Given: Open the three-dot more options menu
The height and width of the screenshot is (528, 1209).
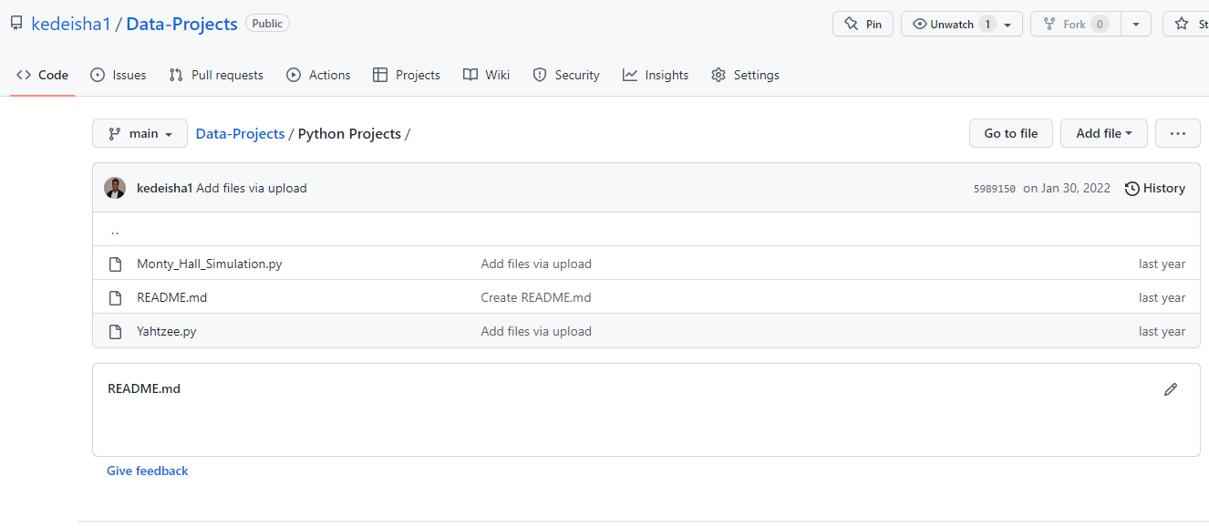Looking at the screenshot, I should click(1178, 133).
